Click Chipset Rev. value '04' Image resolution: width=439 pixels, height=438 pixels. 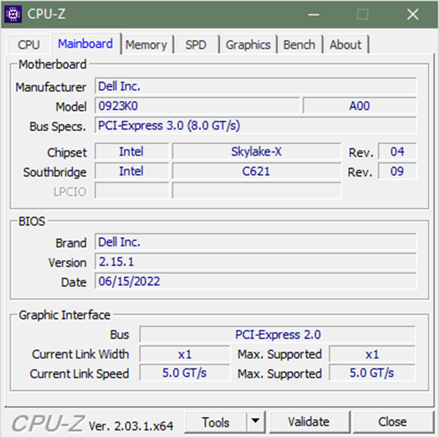tap(397, 151)
